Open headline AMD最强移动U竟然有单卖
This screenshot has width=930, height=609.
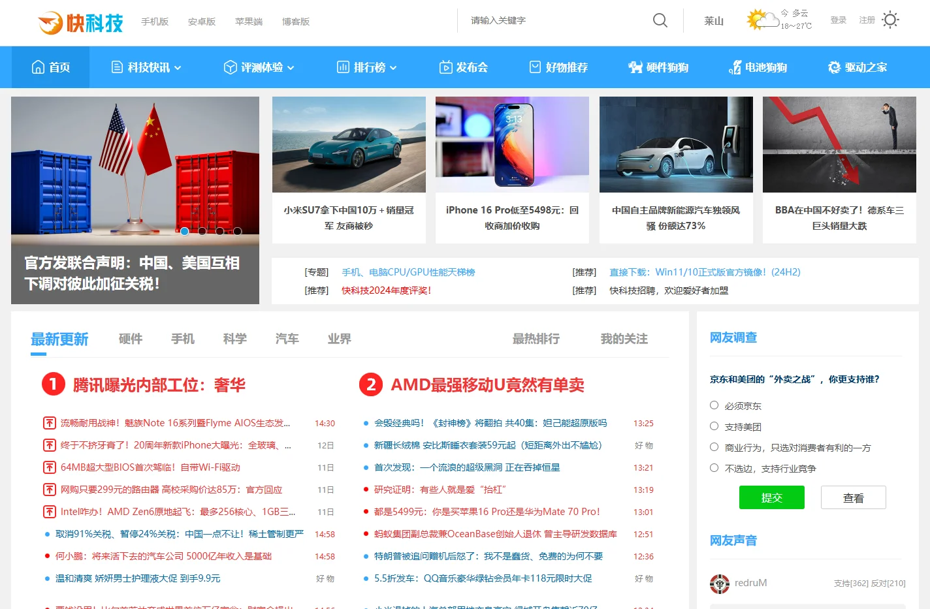click(487, 385)
